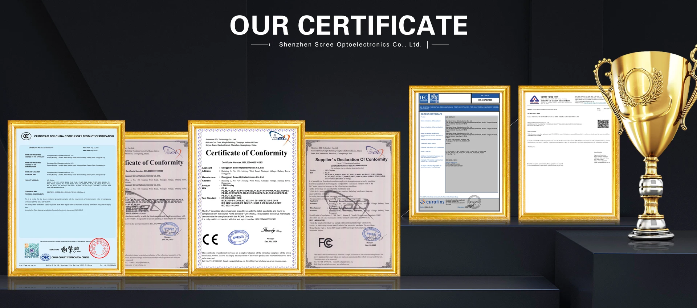Open the framed CE Certificate of Conformity in front
Screen dimensions: 697x308
pyautogui.click(x=246, y=199)
